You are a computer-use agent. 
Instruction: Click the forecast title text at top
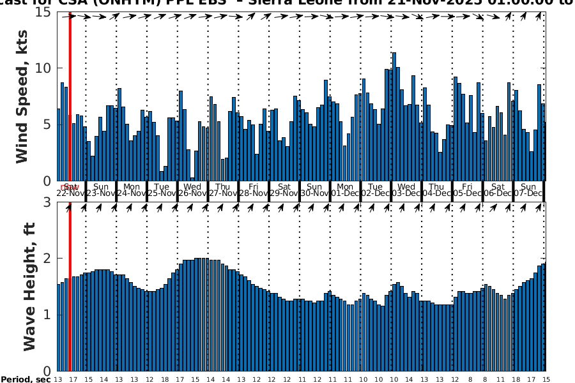coord(287,3)
